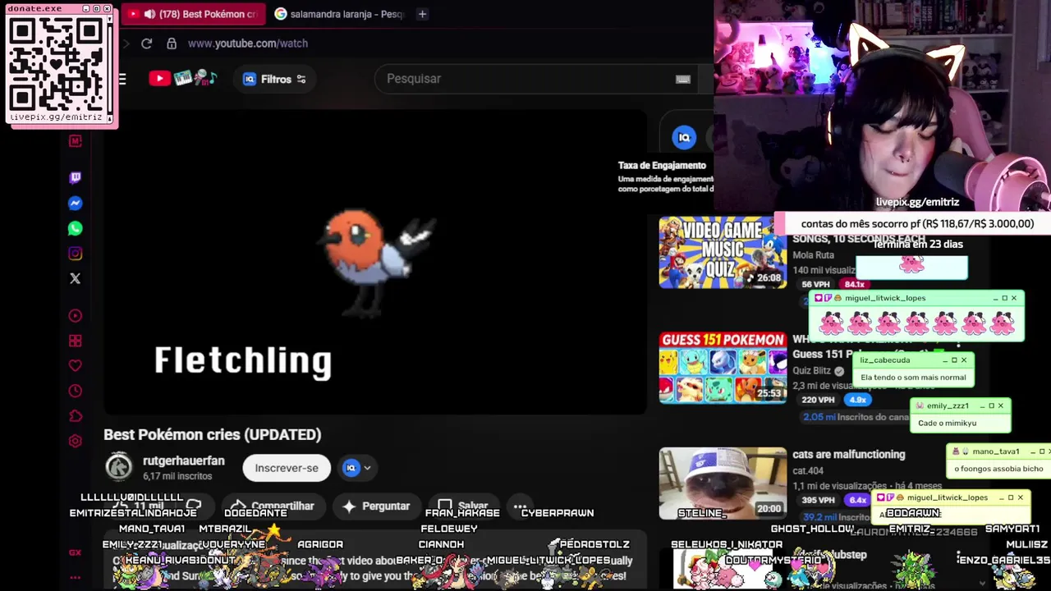Viewport: 1051px width, 591px height.
Task: Open the X (Twitter) sidebar panel
Action: [x=75, y=278]
